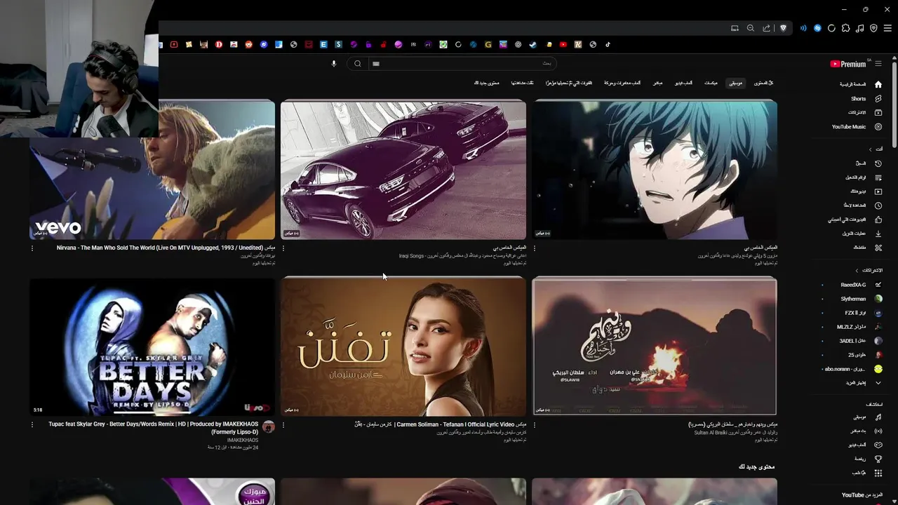This screenshot has height=505, width=898.
Task: Click the search magnifier icon
Action: pos(358,64)
